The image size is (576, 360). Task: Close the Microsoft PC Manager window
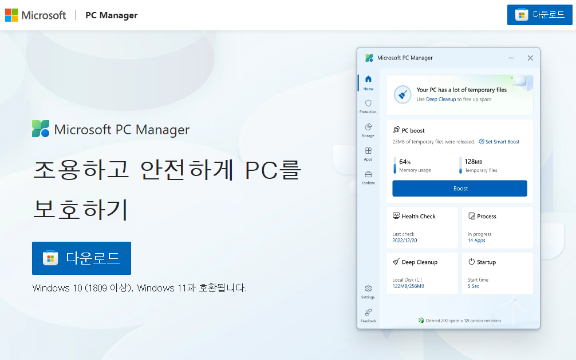pyautogui.click(x=530, y=58)
